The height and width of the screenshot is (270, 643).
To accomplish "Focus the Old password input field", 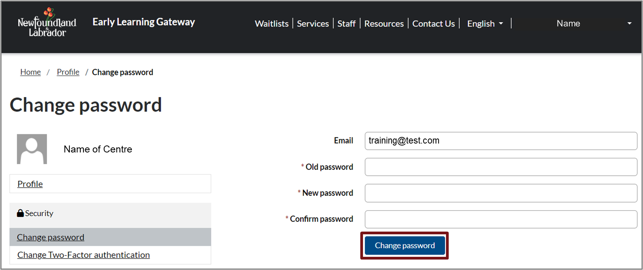I will [501, 167].
